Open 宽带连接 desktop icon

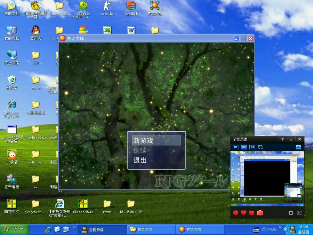tap(12, 182)
